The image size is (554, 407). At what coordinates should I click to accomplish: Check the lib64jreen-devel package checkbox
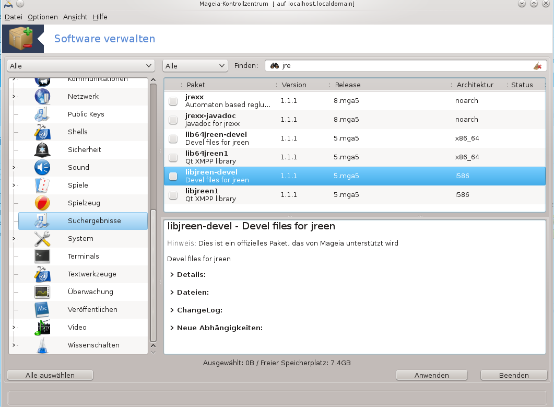coord(173,139)
